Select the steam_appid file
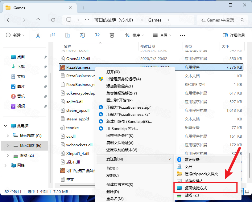 pyautogui.click(x=77, y=119)
